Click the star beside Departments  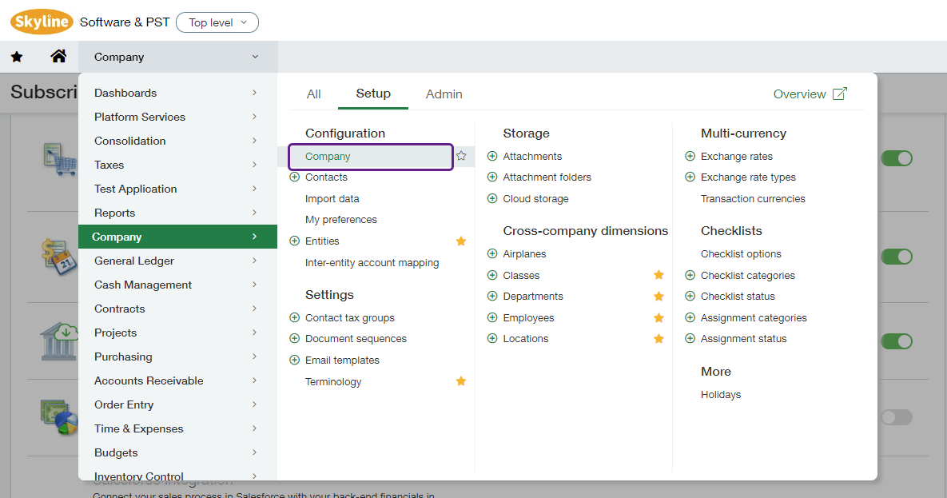coord(659,296)
